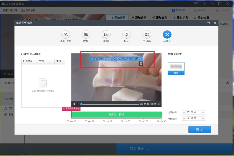This screenshot has width=234, height=156.
Task: Select the 音效 track label in main window
Action: point(9,115)
